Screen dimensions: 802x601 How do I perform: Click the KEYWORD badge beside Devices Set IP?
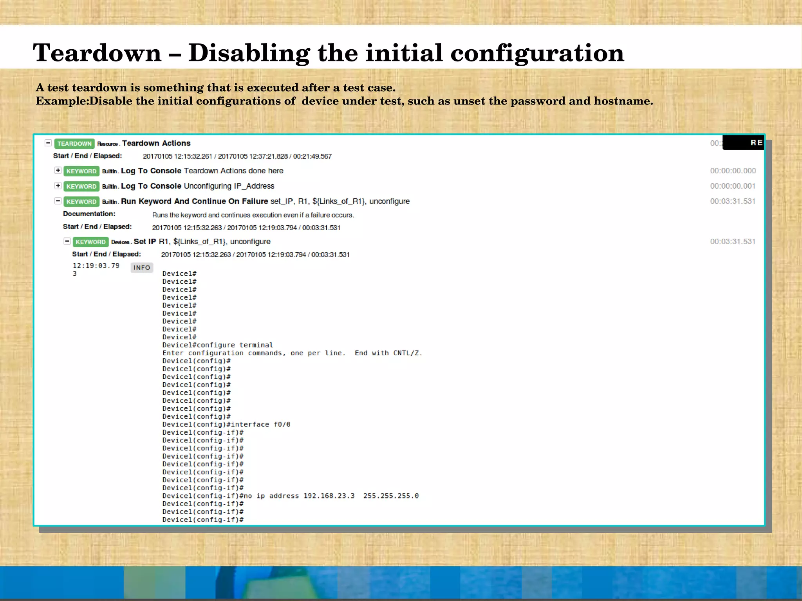(x=90, y=242)
